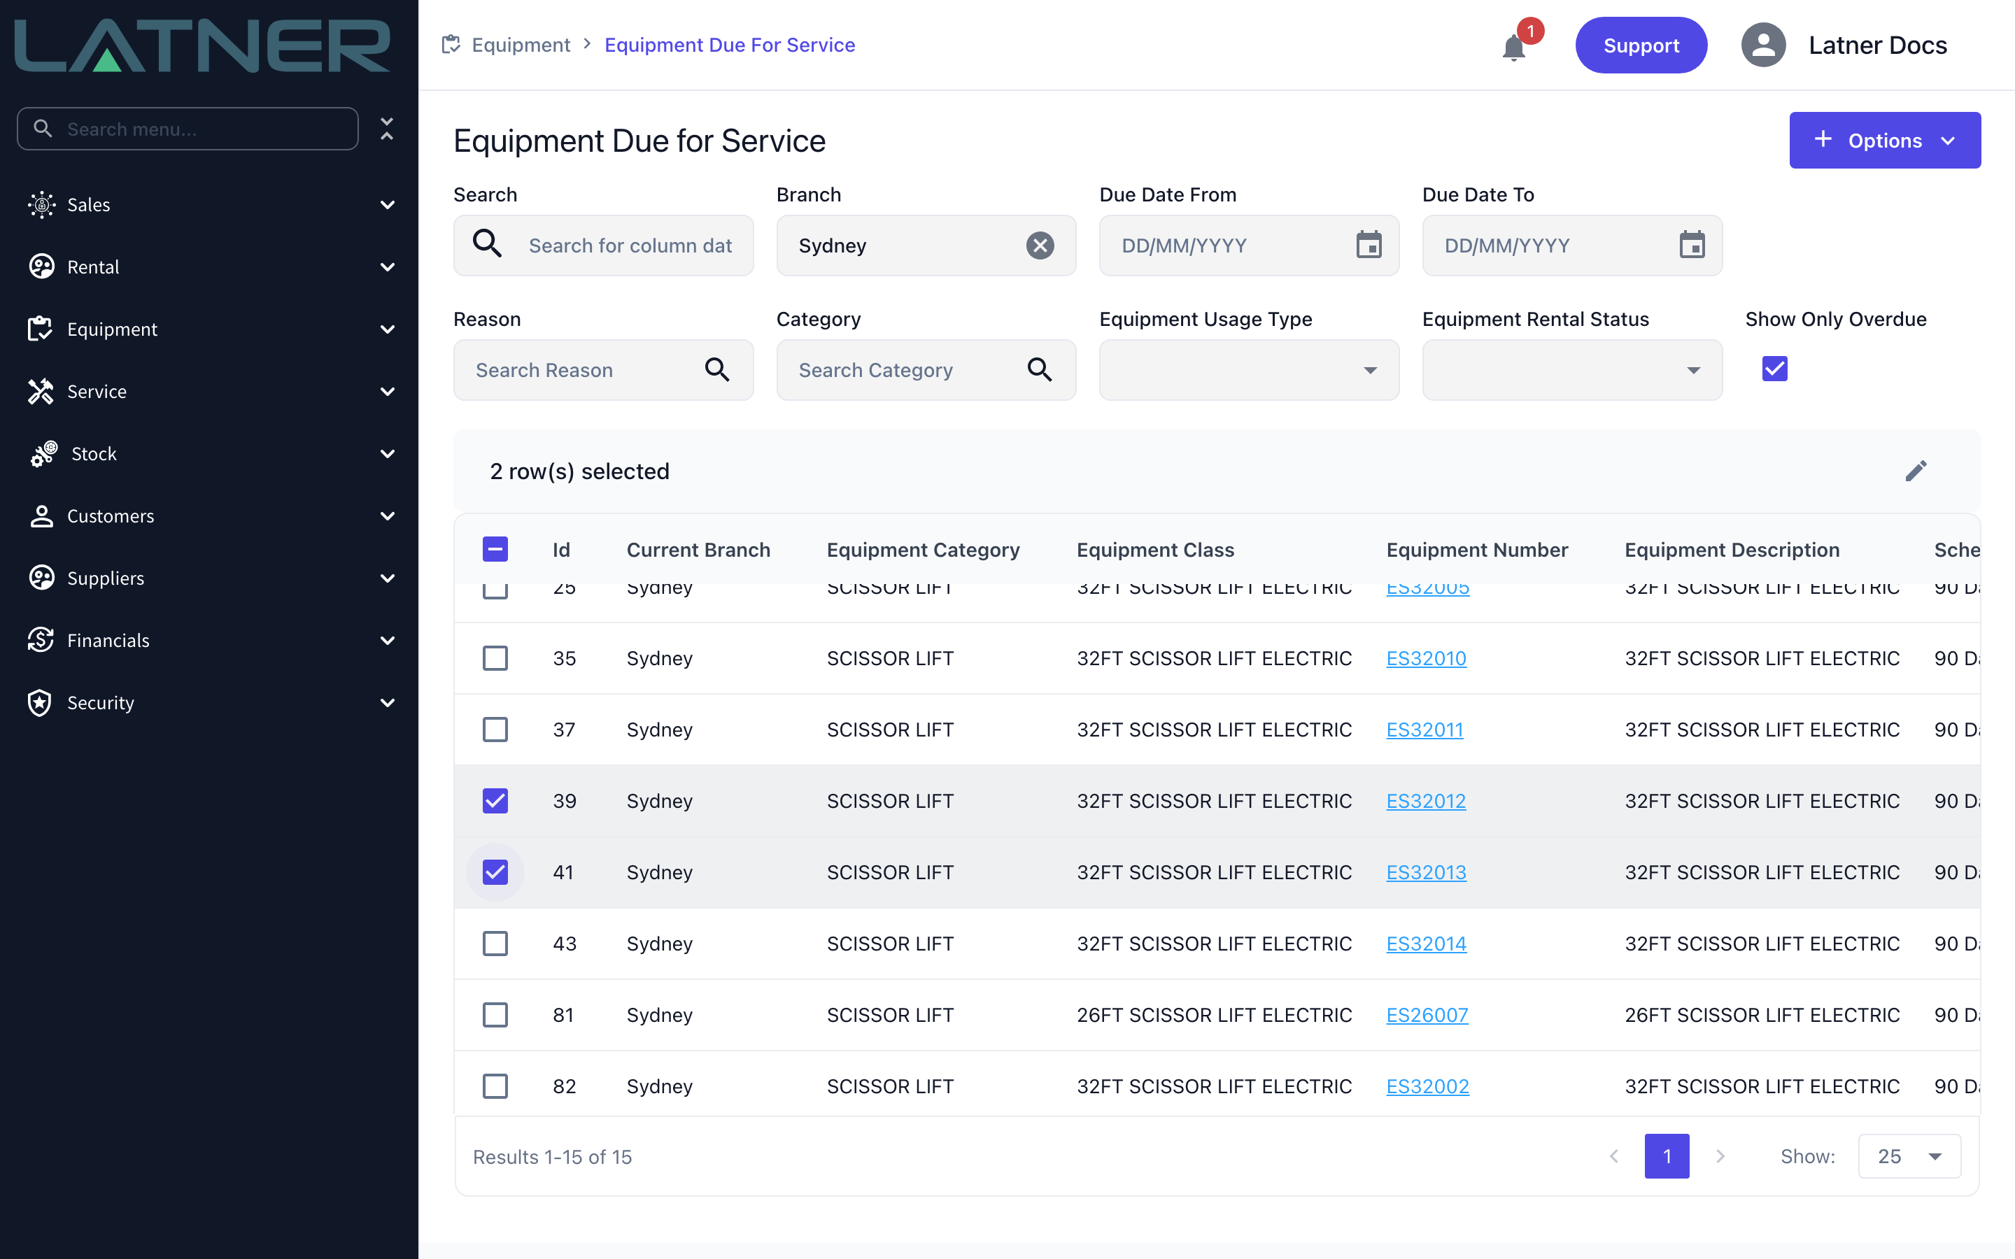2015x1259 pixels.
Task: Open the Sales menu item
Action: coord(209,204)
